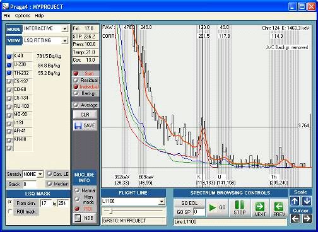Enable the I-131 nuclide checkbox
Screen dimensions: 318x232
(x=9, y=124)
